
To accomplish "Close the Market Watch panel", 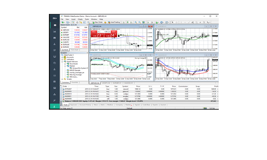I will 87,25.
